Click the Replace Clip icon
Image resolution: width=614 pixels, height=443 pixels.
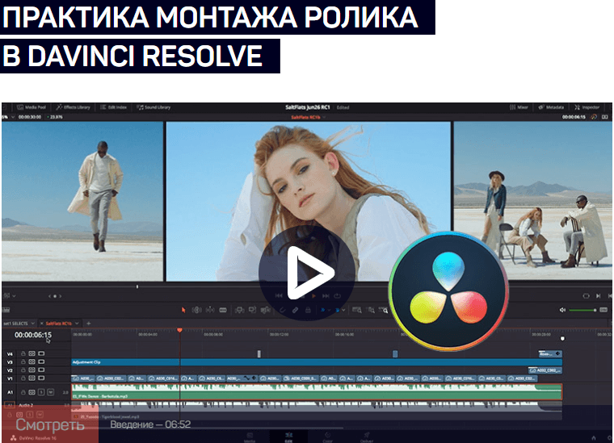pyautogui.click(x=266, y=310)
